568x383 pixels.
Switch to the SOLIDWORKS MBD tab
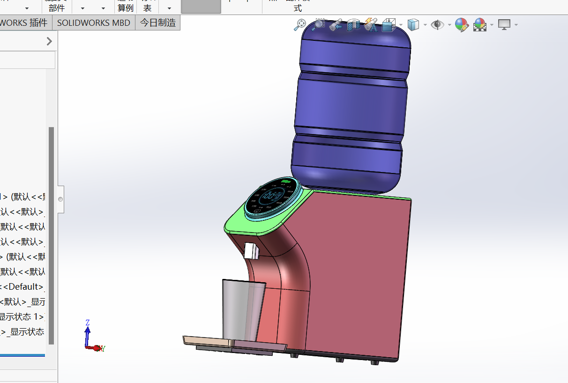(94, 23)
